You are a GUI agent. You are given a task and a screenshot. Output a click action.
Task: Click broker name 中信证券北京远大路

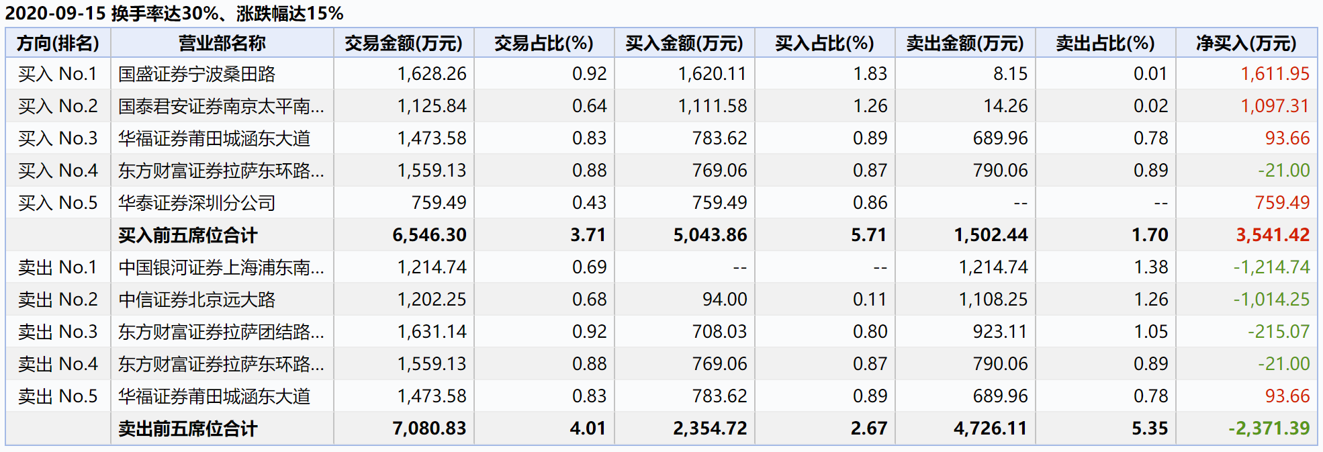click(x=197, y=300)
